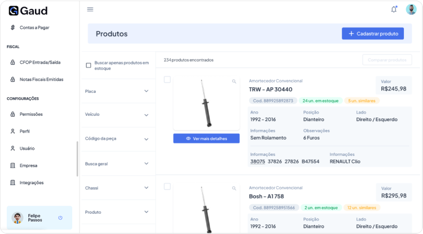Click the 38075 reference code link
This screenshot has width=423, height=234.
tap(258, 161)
